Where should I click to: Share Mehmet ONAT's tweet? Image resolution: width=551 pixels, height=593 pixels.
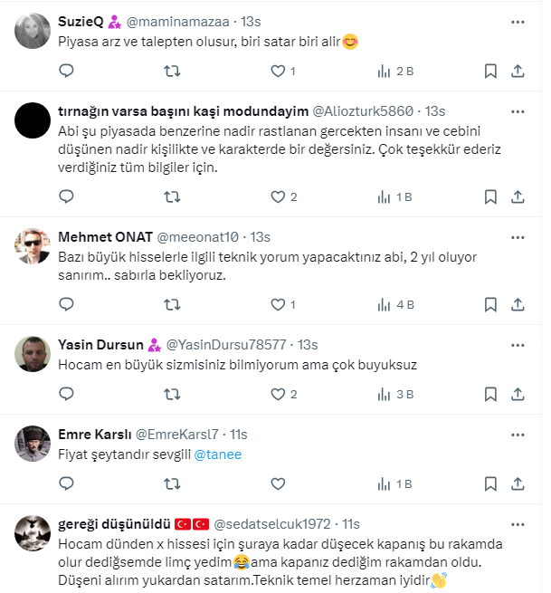(x=518, y=305)
